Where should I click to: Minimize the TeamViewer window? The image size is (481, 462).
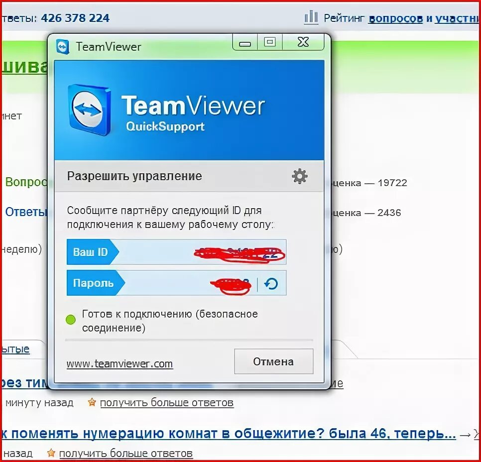pos(245,42)
